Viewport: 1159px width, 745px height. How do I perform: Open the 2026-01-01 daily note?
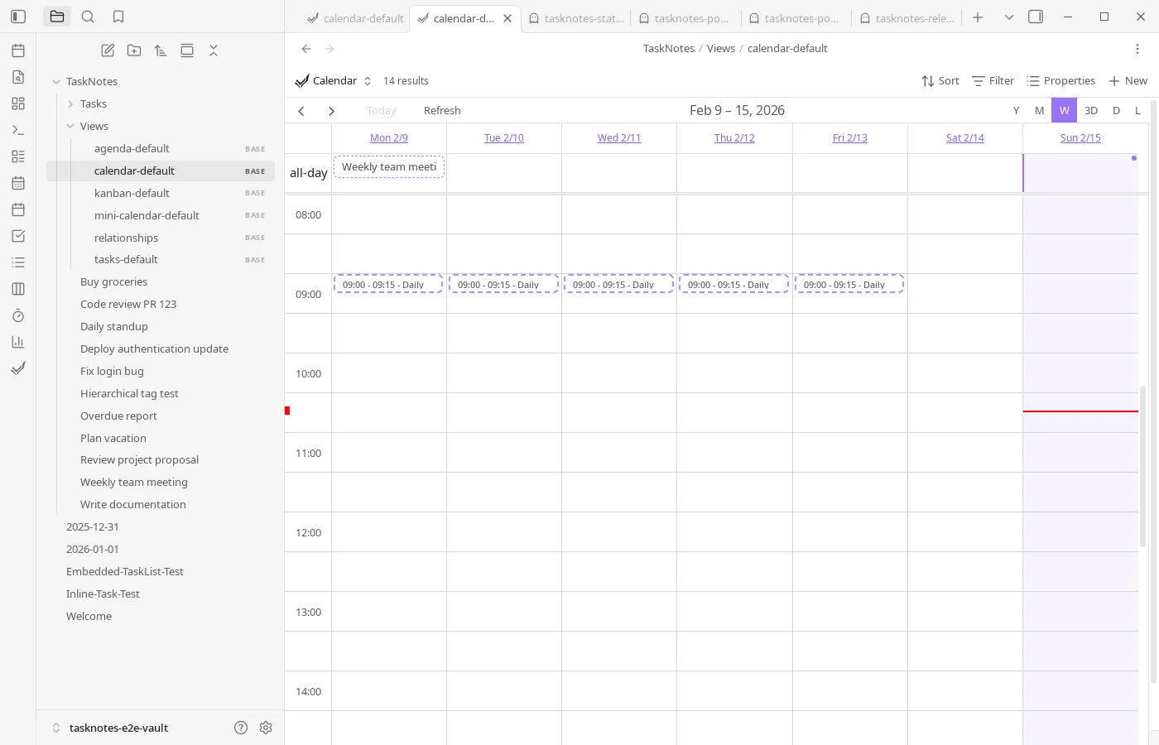(93, 549)
